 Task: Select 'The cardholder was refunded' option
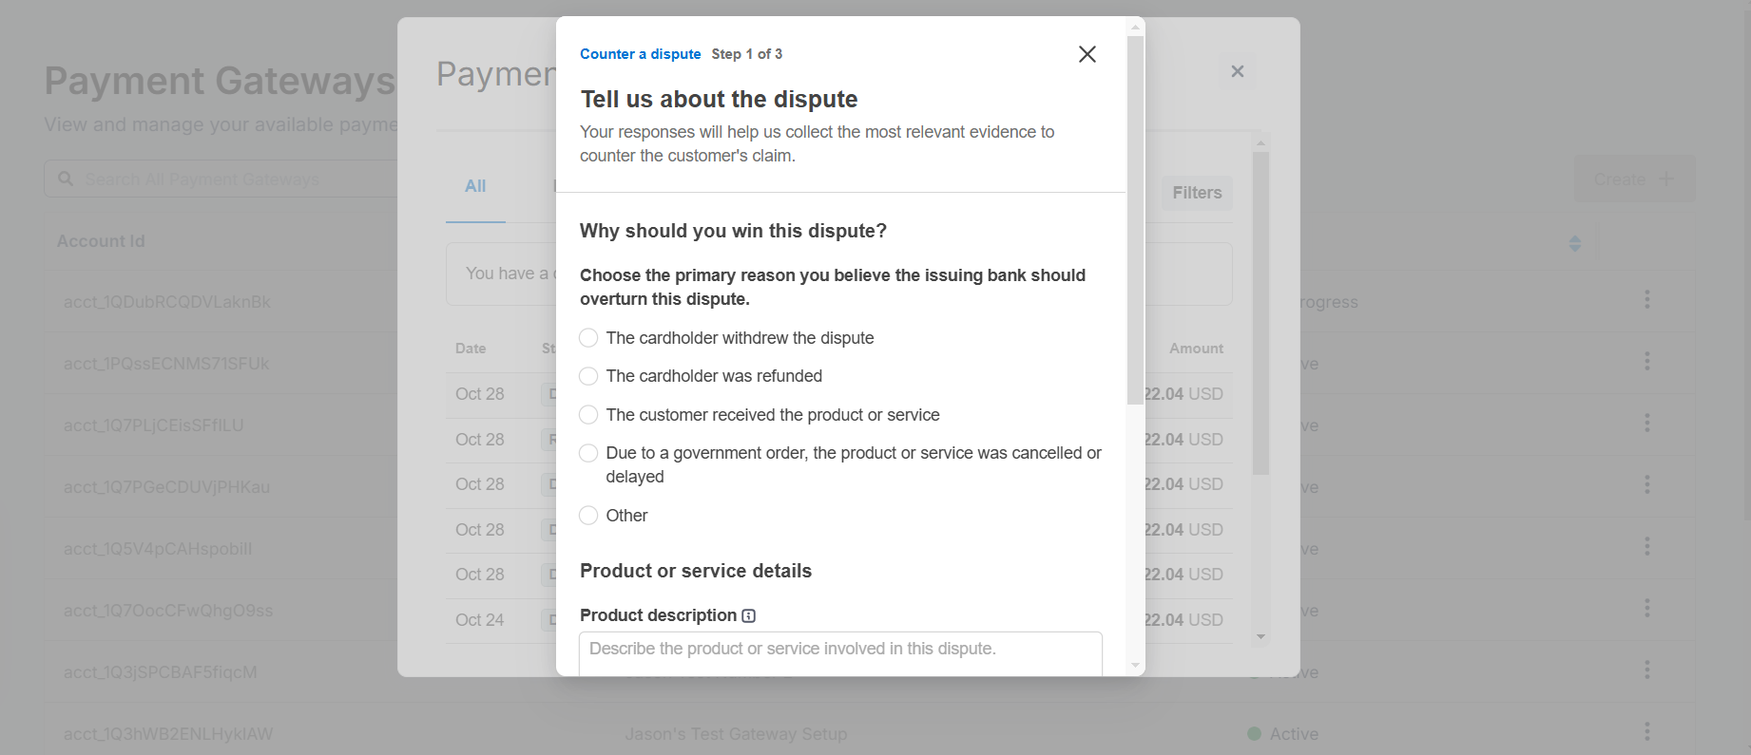[x=588, y=376]
